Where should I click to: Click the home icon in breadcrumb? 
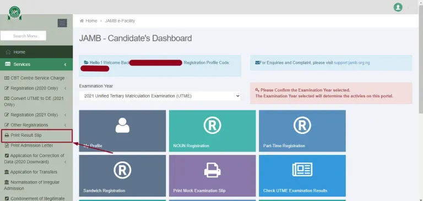[82, 21]
